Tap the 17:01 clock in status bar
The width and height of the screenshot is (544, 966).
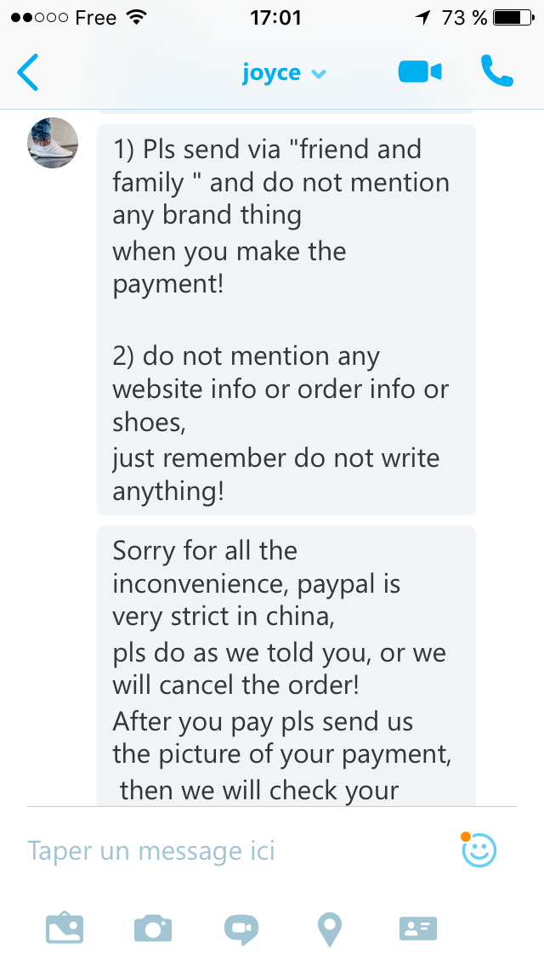click(275, 18)
